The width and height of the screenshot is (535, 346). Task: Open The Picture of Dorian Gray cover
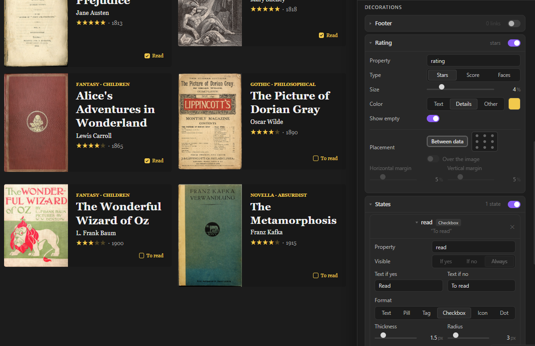(210, 122)
